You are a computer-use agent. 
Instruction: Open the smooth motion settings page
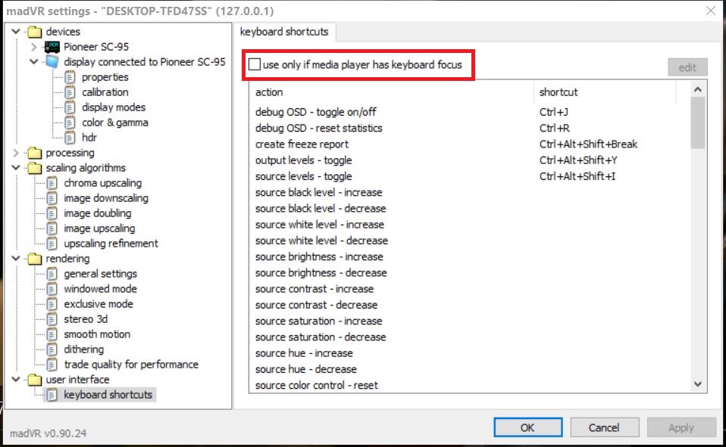pyautogui.click(x=97, y=334)
